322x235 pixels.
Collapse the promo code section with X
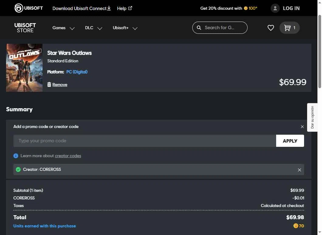[x=302, y=127]
